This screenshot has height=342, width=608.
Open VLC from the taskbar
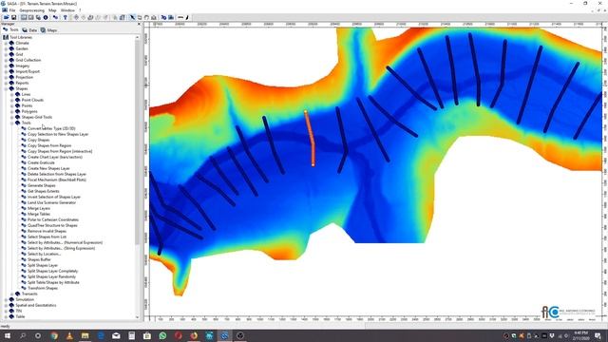69,335
